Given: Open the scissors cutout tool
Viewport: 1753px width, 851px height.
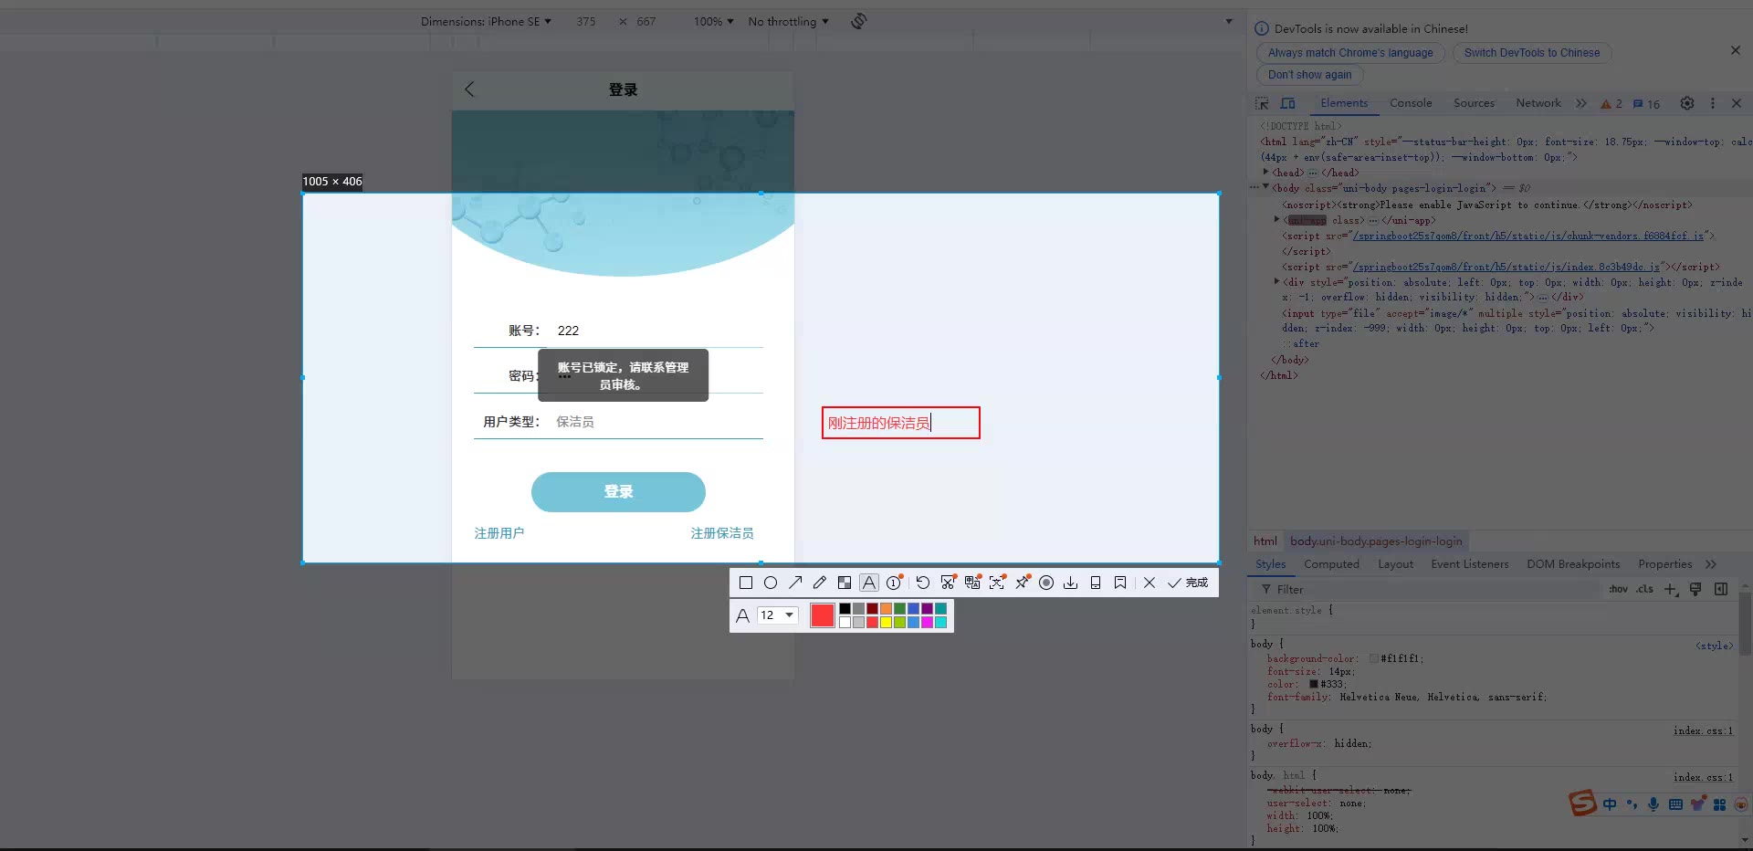Looking at the screenshot, I should coord(948,583).
